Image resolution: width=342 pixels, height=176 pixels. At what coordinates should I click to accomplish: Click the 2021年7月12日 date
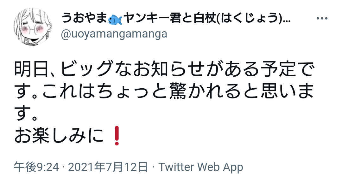point(108,167)
